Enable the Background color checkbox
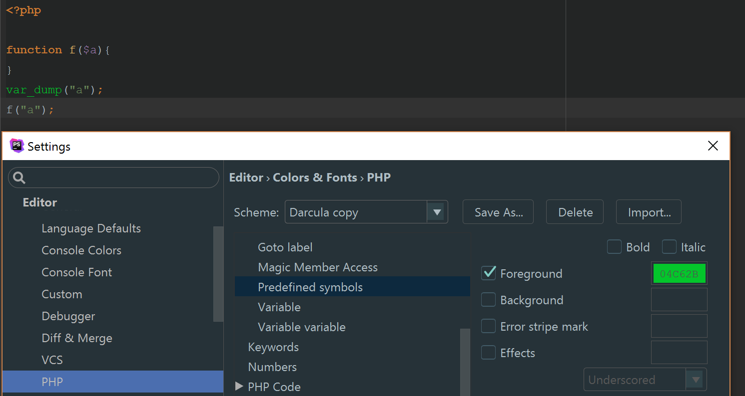 coord(488,300)
